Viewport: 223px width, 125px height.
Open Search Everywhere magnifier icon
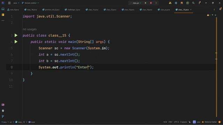[193, 3]
